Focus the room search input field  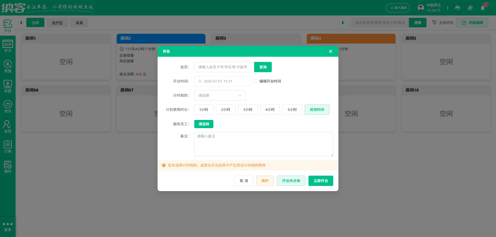coord(380,23)
